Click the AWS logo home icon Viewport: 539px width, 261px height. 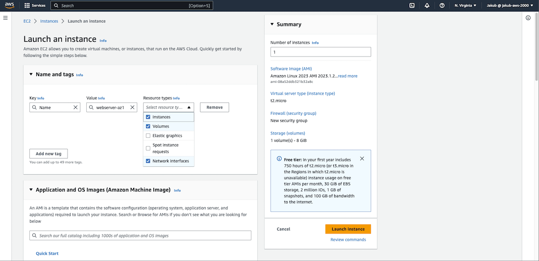(10, 5)
